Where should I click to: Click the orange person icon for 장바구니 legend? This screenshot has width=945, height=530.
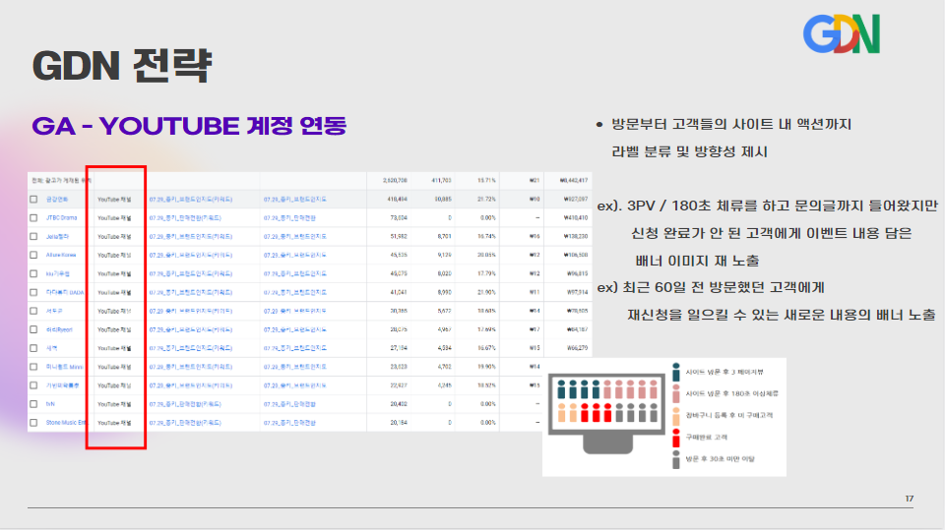pyautogui.click(x=675, y=415)
